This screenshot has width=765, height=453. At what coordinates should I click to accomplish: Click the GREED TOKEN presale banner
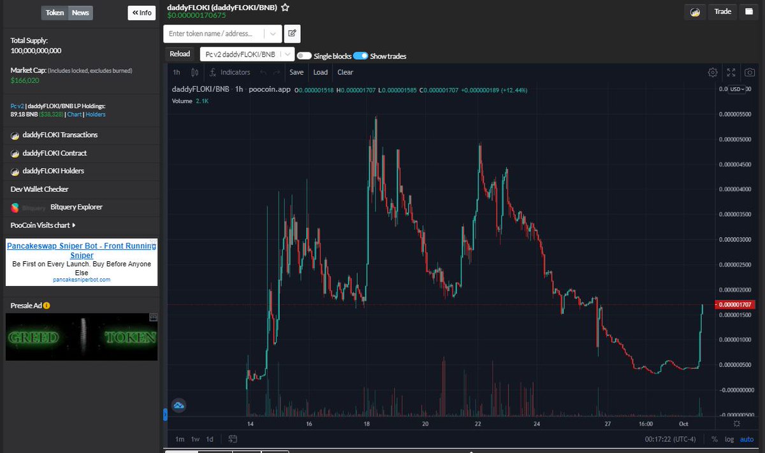pos(82,336)
